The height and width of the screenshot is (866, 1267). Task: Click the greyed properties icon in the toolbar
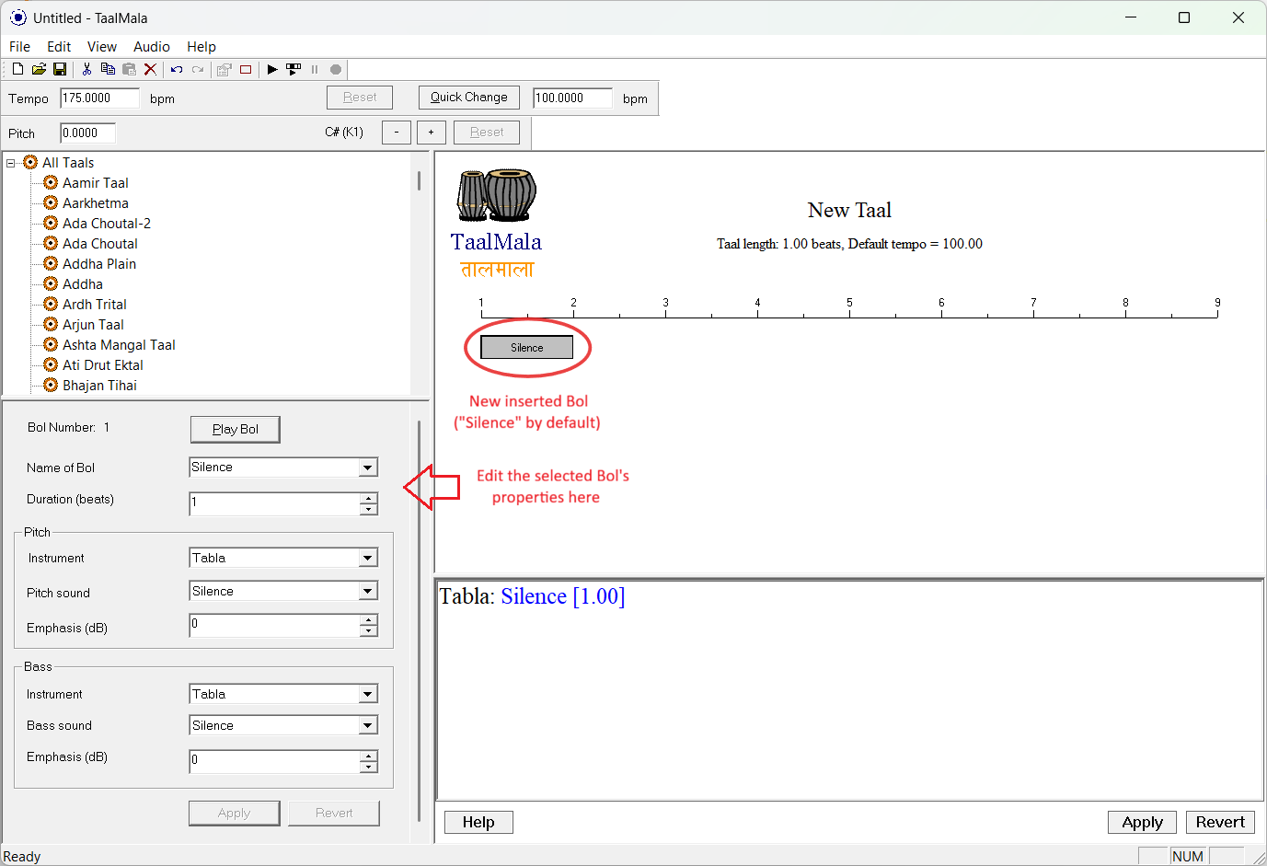[225, 69]
